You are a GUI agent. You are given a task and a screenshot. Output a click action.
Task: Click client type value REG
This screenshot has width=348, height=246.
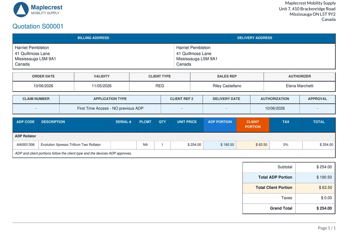tap(160, 86)
